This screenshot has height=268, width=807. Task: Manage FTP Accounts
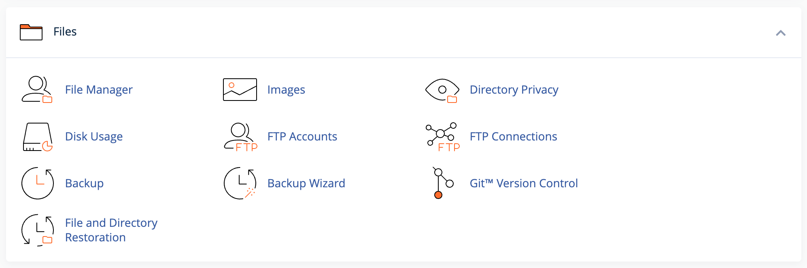[302, 137]
